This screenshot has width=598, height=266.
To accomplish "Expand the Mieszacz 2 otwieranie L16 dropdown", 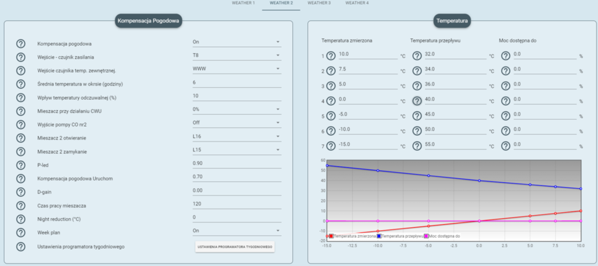I will [236, 137].
